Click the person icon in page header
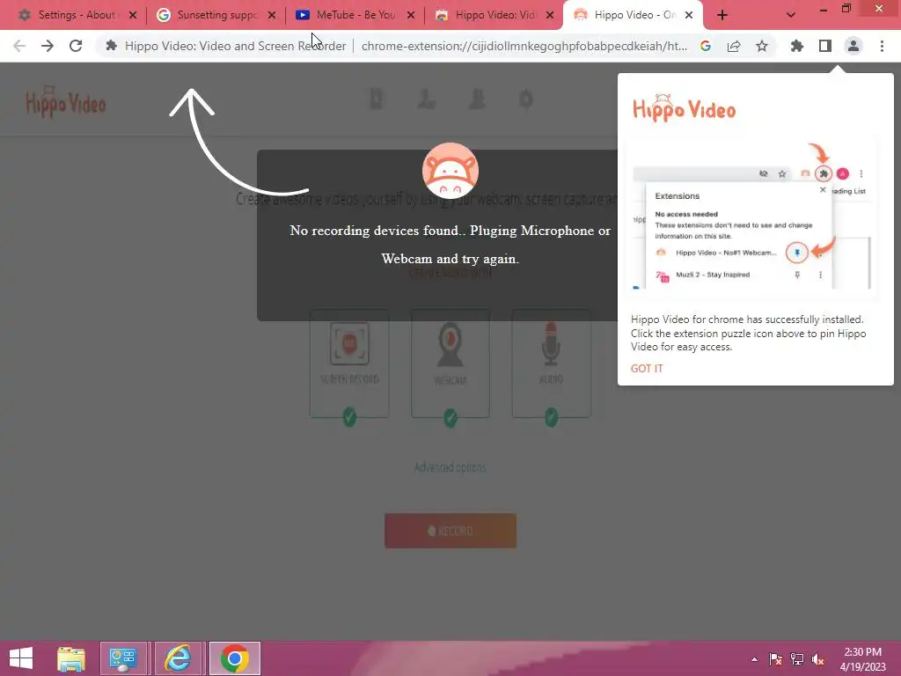Image resolution: width=901 pixels, height=676 pixels. (477, 99)
